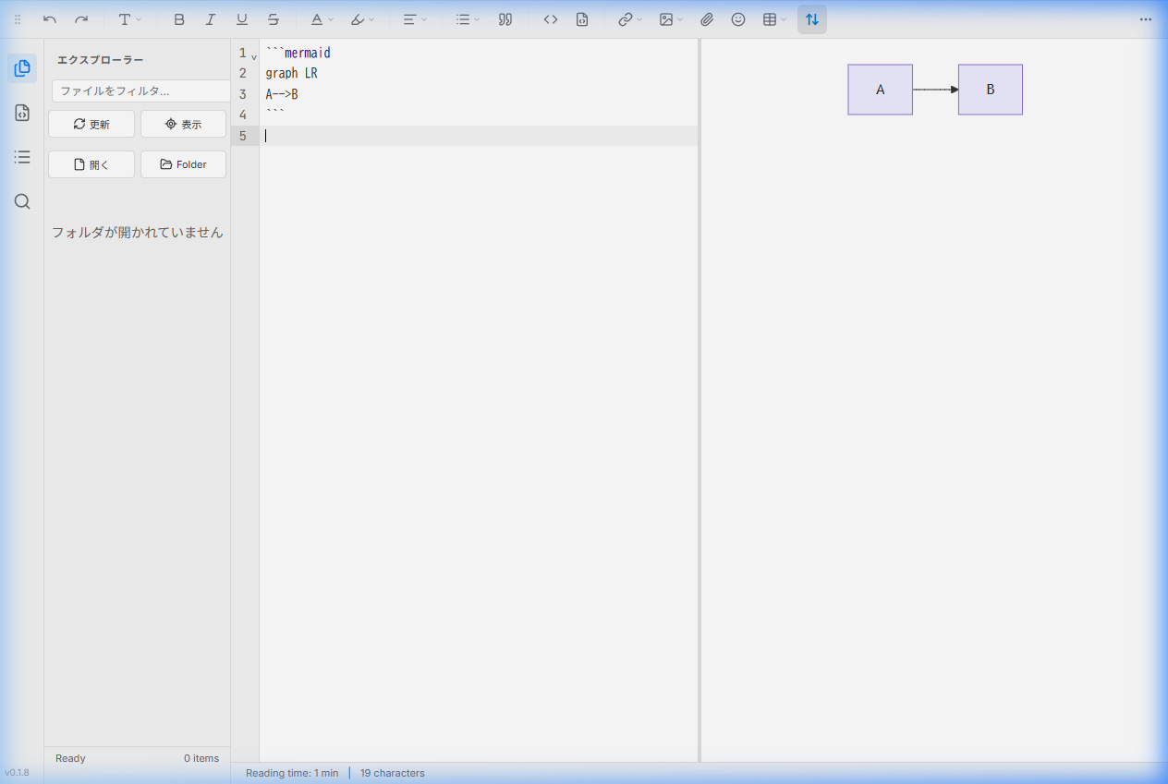Click the ```mermaid code line
This screenshot has width=1168, height=784.
[x=298, y=53]
